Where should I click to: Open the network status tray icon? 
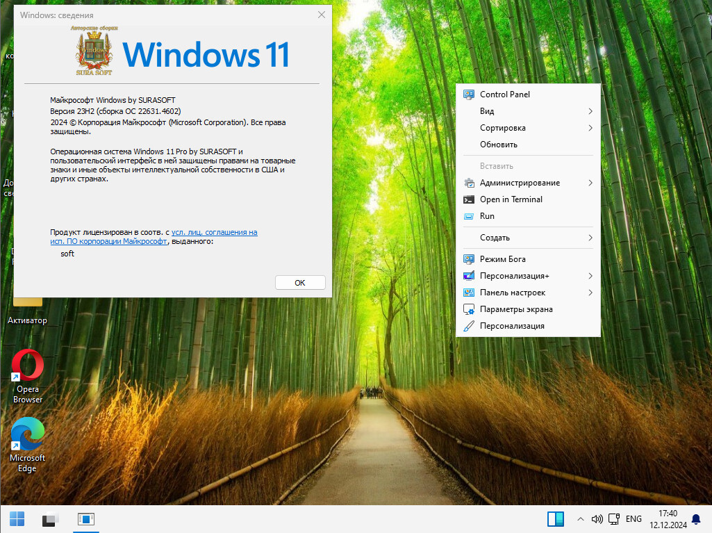(614, 519)
